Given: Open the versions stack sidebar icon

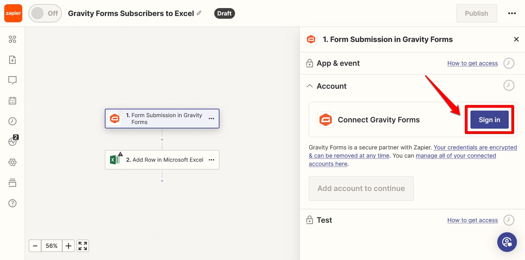Looking at the screenshot, I should click(12, 183).
